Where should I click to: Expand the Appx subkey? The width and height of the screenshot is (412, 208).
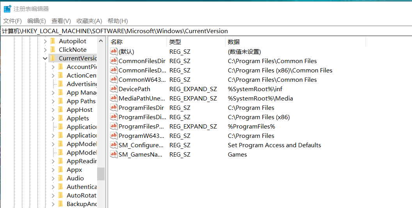[x=53, y=170]
